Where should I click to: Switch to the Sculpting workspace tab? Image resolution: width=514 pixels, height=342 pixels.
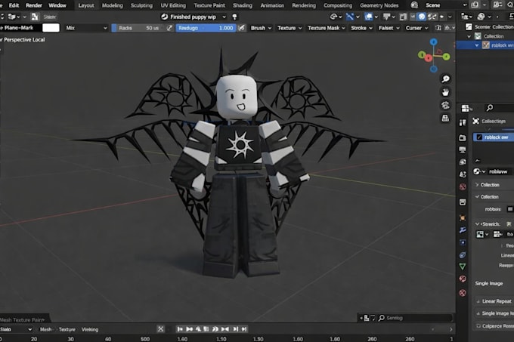pyautogui.click(x=141, y=5)
